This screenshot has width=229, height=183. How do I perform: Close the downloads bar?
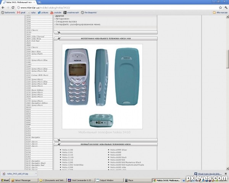(x=226, y=174)
